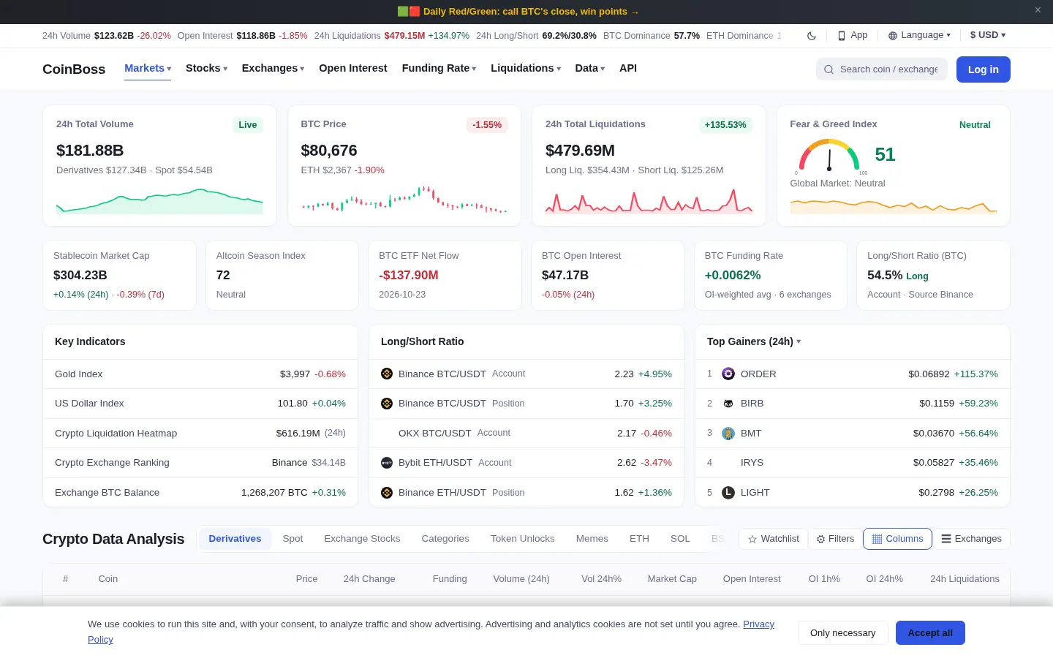Viewport: 1053px width, 658px height.
Task: Switch to the ETH tab
Action: click(x=639, y=539)
